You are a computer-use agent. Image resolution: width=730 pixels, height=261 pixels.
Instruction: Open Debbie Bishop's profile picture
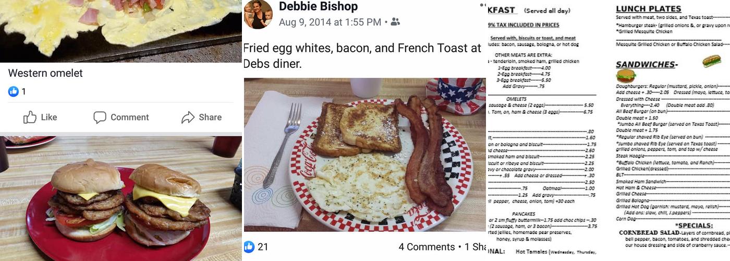258,14
